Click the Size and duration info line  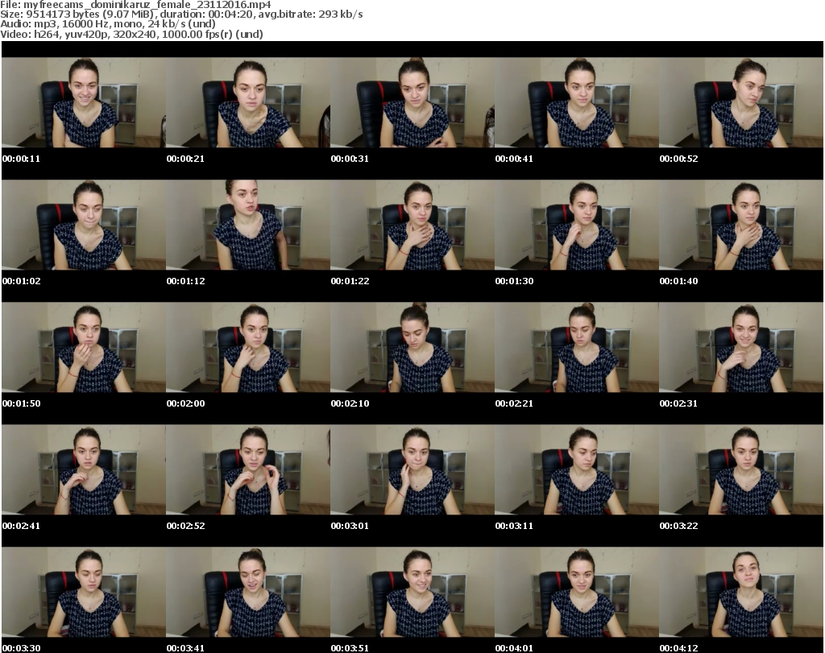pos(181,14)
